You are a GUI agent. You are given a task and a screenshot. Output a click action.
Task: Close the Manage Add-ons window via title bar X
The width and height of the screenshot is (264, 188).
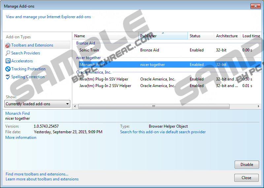point(255,6)
